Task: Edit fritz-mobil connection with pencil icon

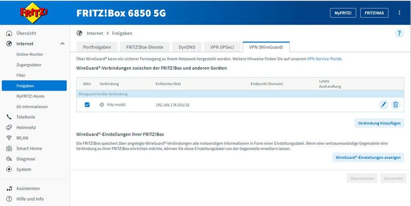Action: (x=383, y=105)
